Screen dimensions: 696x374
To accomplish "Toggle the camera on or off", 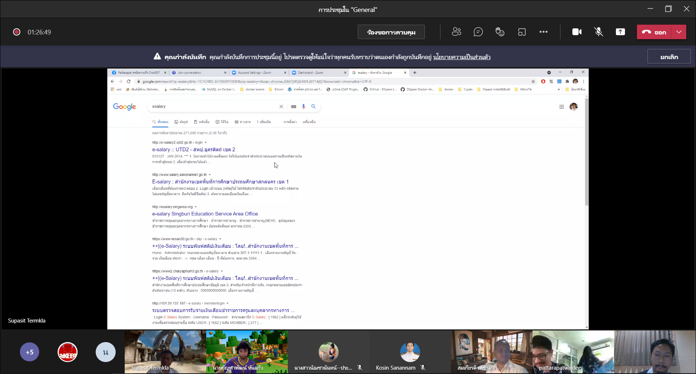I will [x=577, y=32].
